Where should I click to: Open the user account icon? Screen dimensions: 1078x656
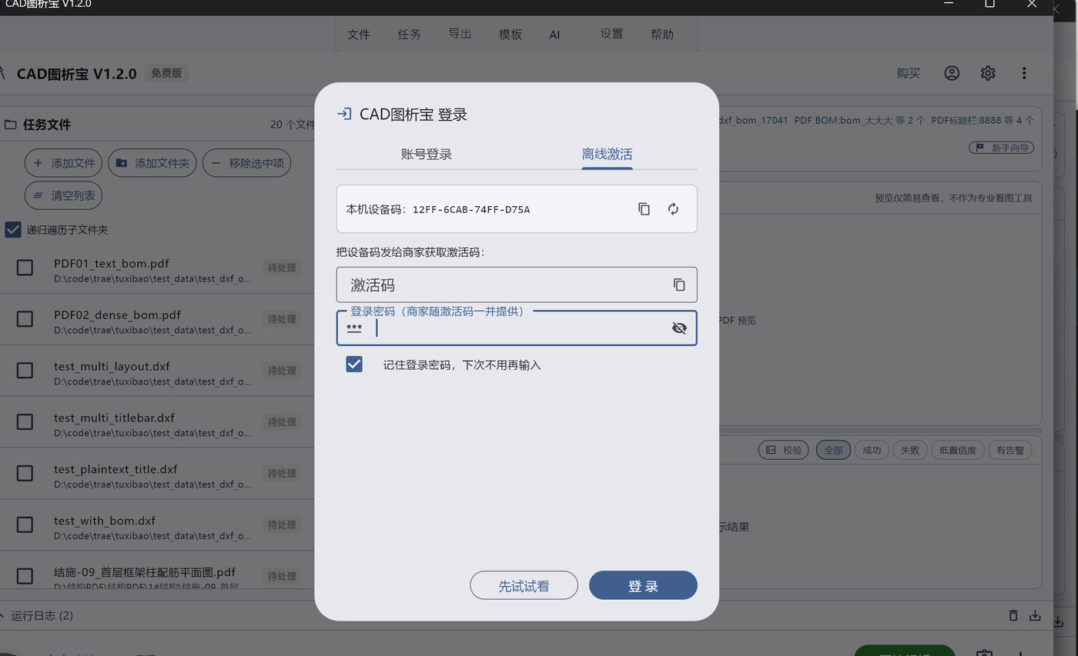coord(952,73)
